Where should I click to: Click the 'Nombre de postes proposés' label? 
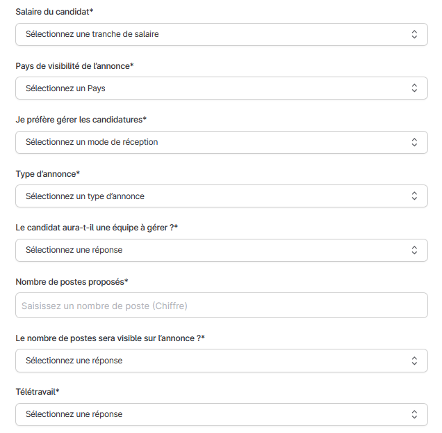[72, 282]
